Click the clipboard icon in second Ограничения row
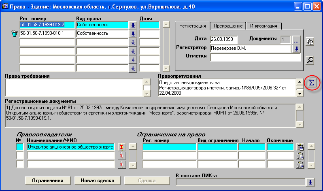The image size is (323, 191). point(300,156)
